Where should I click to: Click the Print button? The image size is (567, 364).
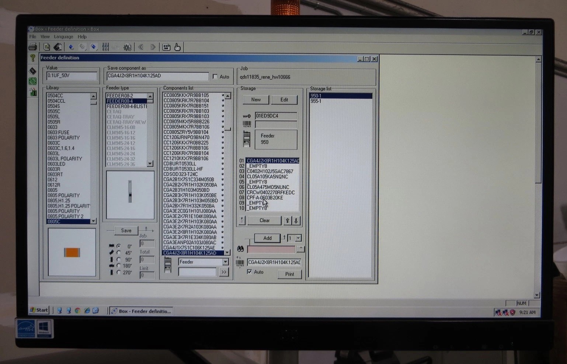pyautogui.click(x=289, y=274)
